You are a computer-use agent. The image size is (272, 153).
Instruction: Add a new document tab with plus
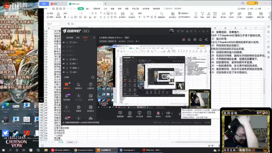coord(105,4)
